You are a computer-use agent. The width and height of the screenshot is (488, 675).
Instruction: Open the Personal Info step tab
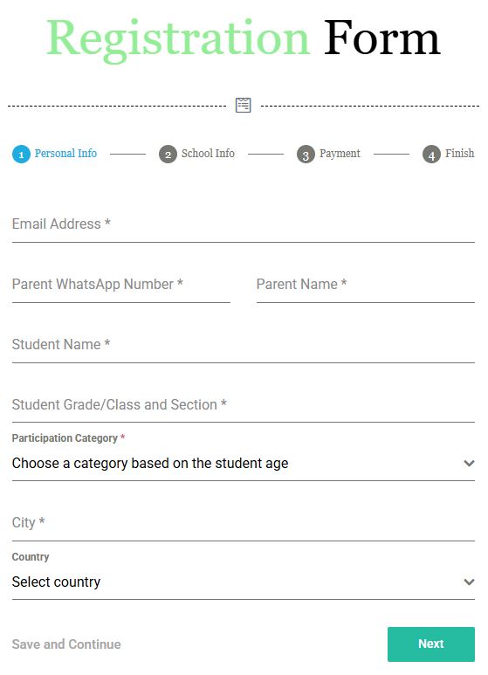[65, 154]
